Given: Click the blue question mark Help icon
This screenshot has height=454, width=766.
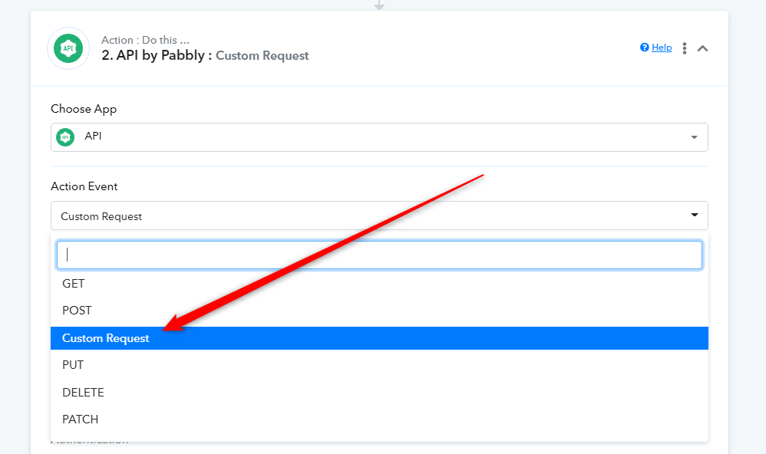Looking at the screenshot, I should click(645, 48).
